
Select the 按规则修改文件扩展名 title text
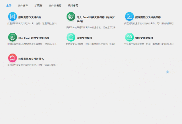(x=31, y=59)
